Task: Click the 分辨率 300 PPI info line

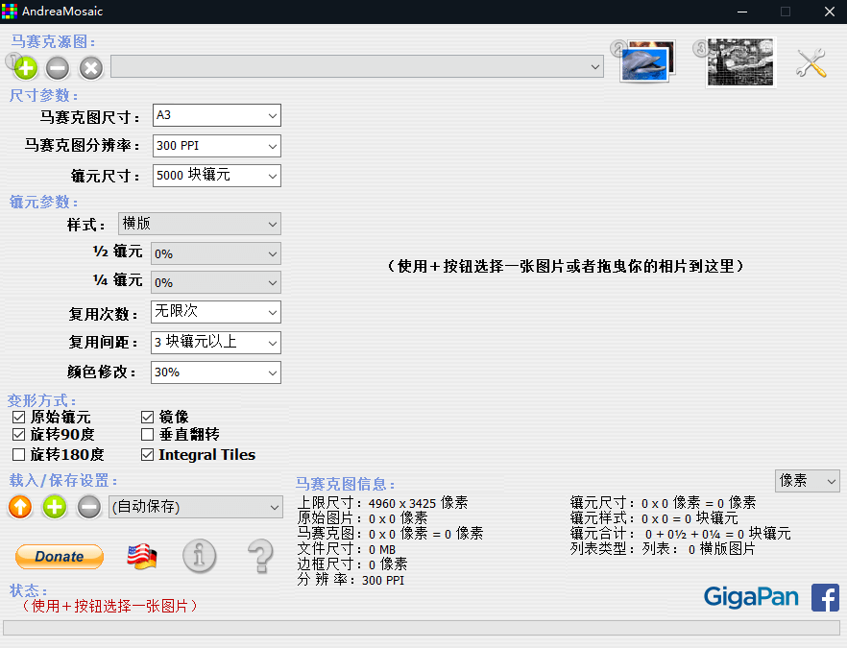Action: [351, 580]
